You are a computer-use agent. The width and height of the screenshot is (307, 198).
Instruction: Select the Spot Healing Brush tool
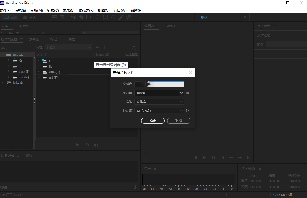point(129,17)
